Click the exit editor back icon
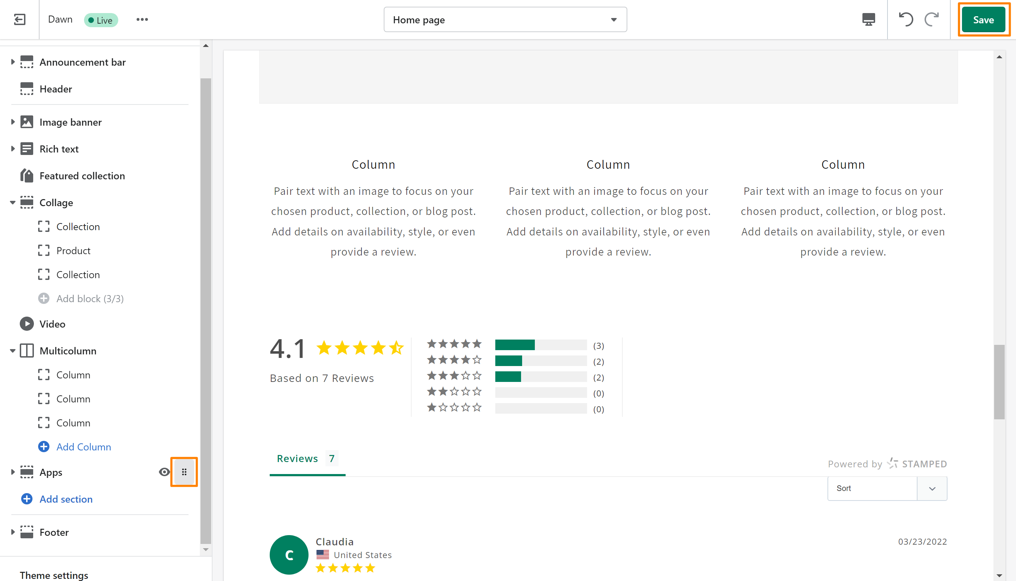 (19, 19)
